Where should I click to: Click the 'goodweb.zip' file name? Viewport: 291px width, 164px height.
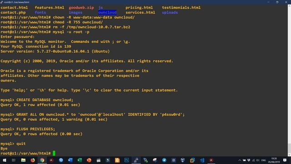81,8
